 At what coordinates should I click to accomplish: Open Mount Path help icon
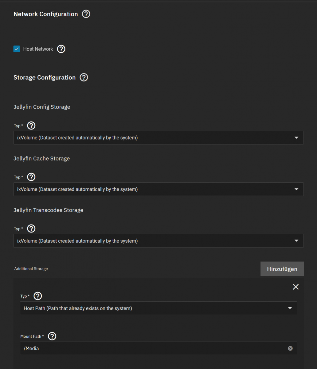pyautogui.click(x=52, y=336)
